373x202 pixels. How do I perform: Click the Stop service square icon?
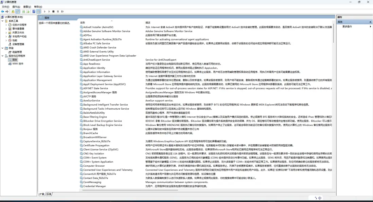click(54, 12)
